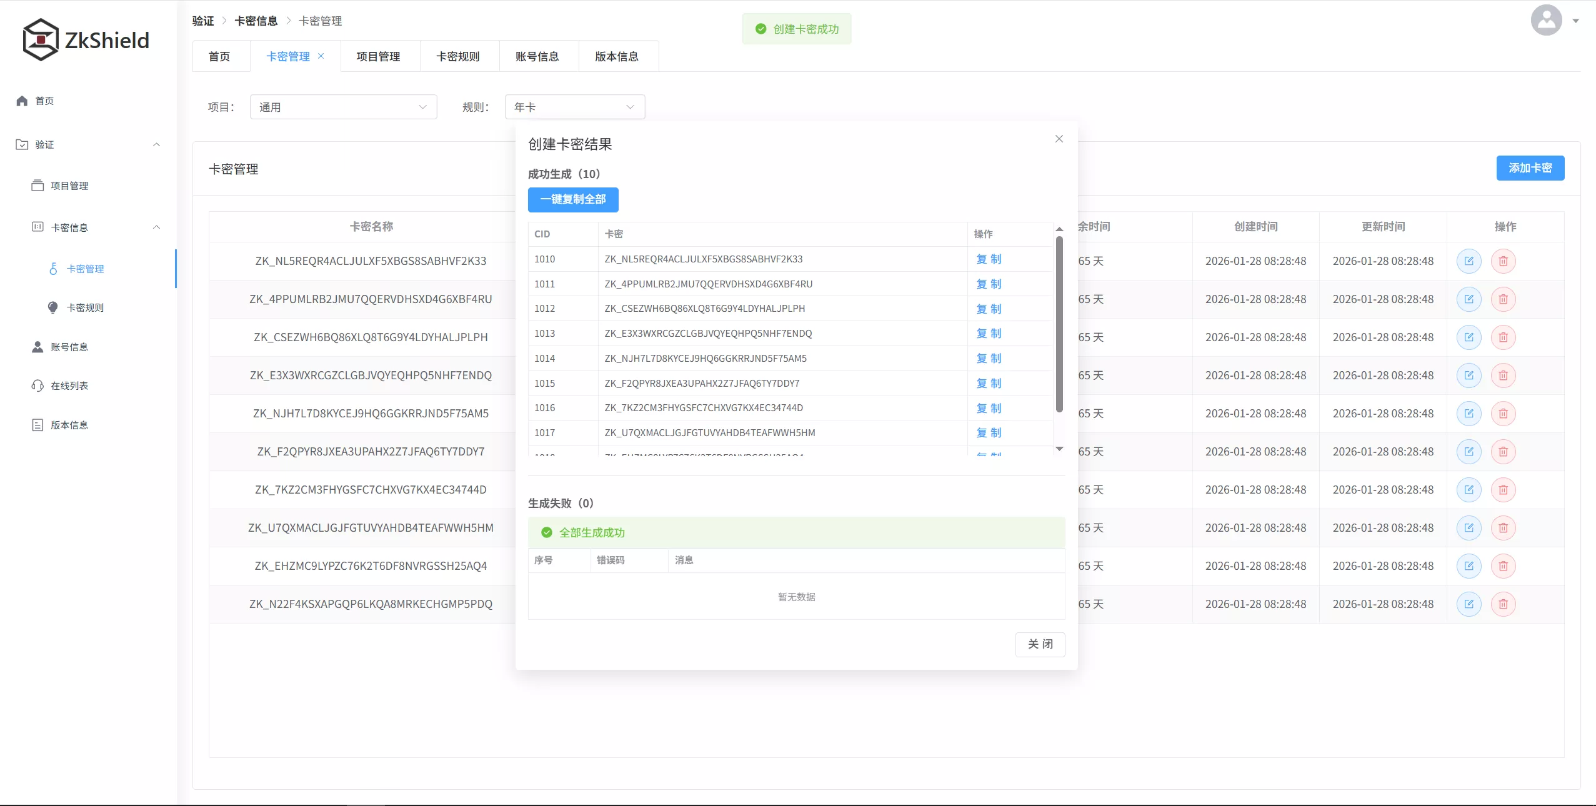Select the 在线列表 sidebar icon
Screen dimensions: 1596x806
pyautogui.click(x=37, y=386)
